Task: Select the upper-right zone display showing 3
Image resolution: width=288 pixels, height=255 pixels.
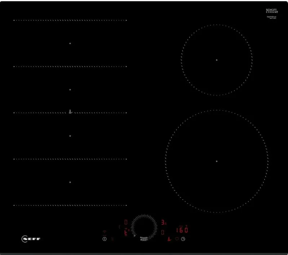Action: click(163, 222)
